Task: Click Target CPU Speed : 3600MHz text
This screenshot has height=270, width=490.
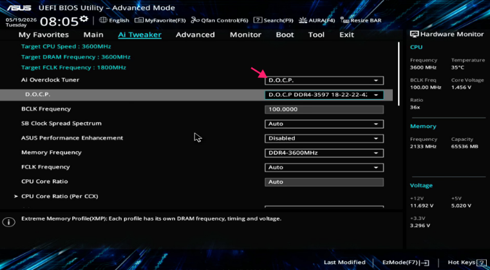Action: 66,47
